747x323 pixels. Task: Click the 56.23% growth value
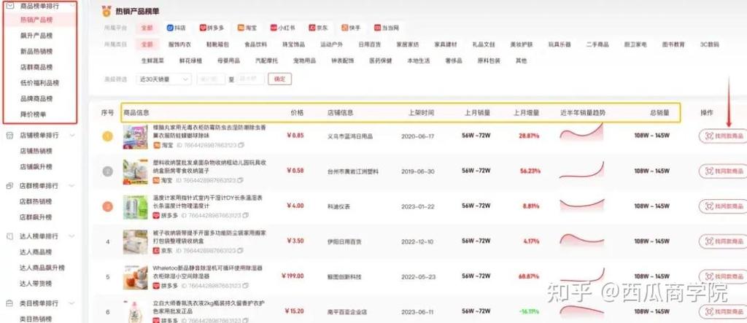coord(530,171)
